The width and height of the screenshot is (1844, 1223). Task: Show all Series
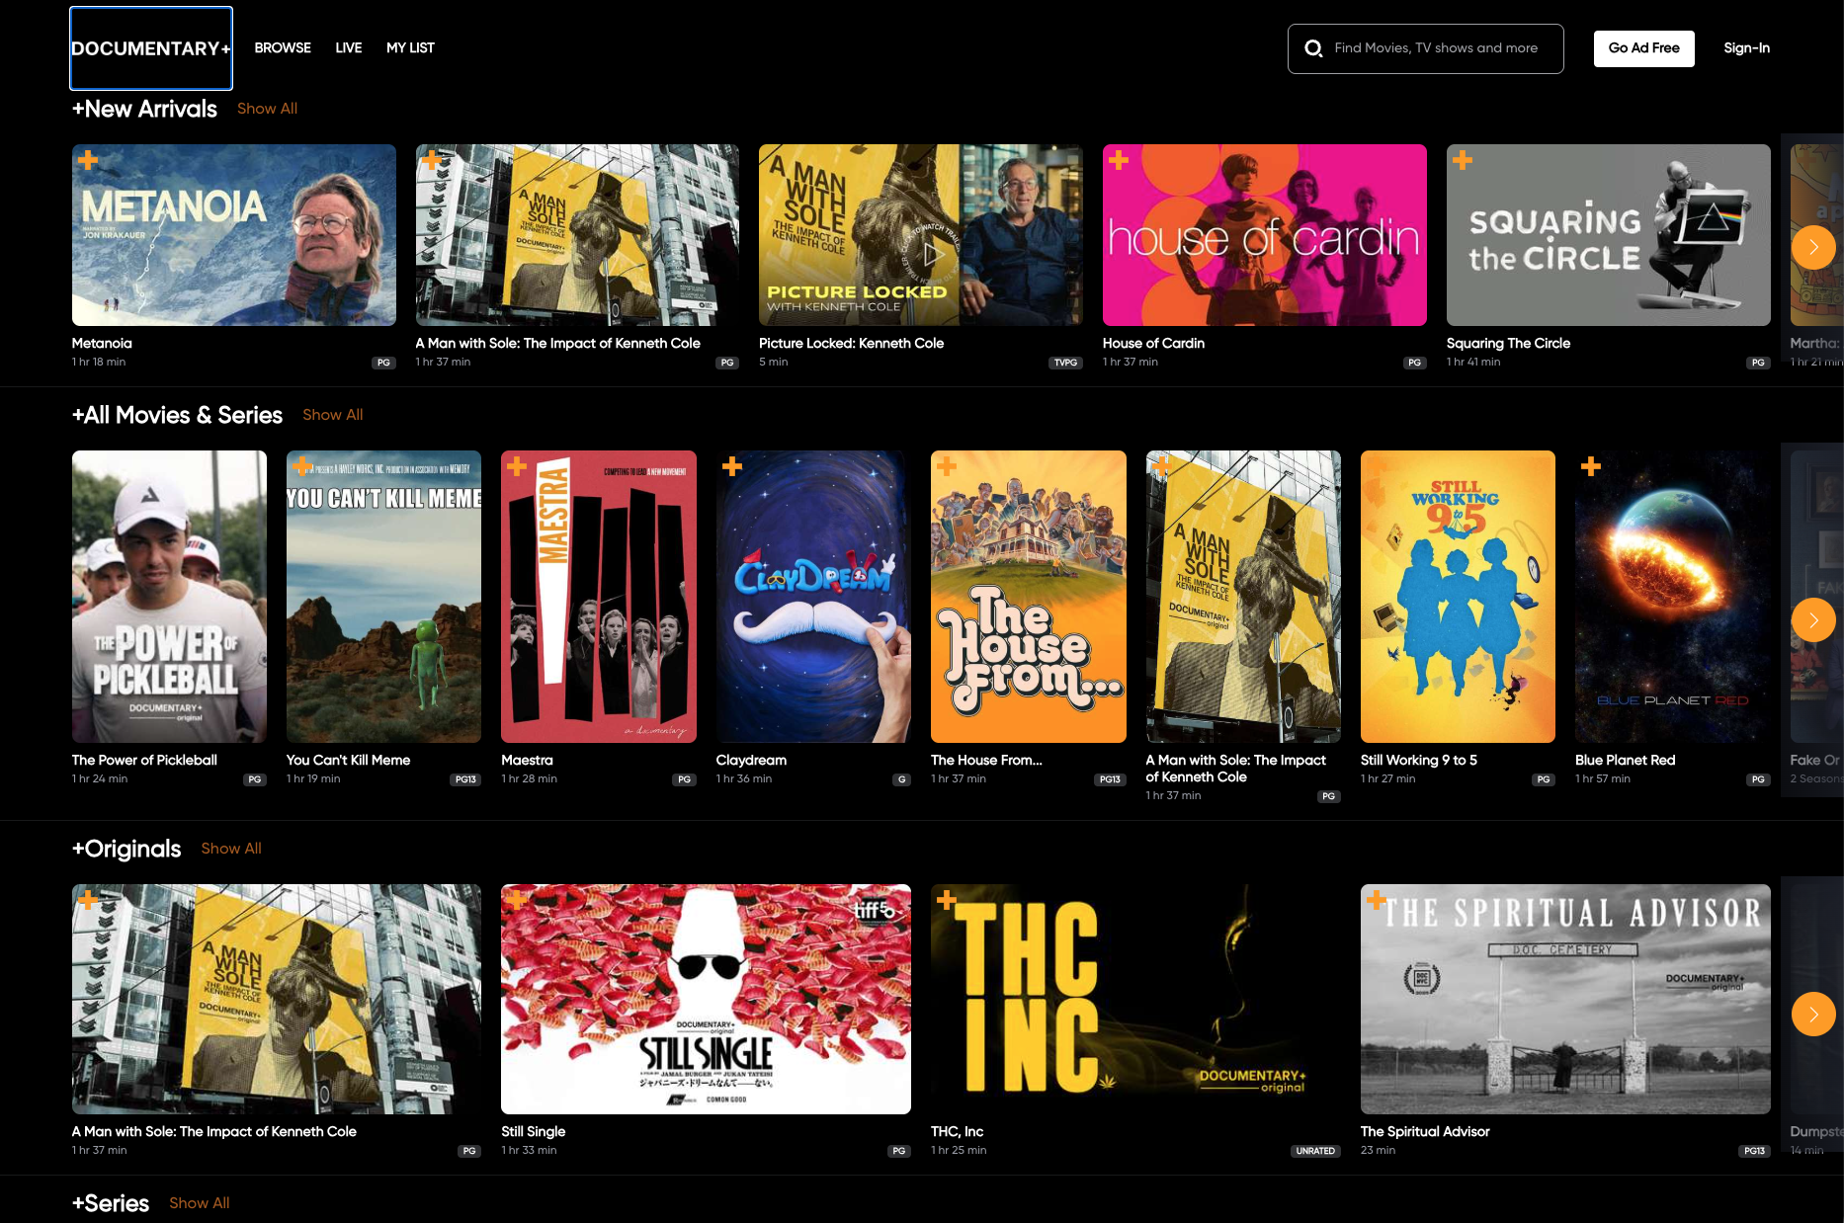point(200,1203)
